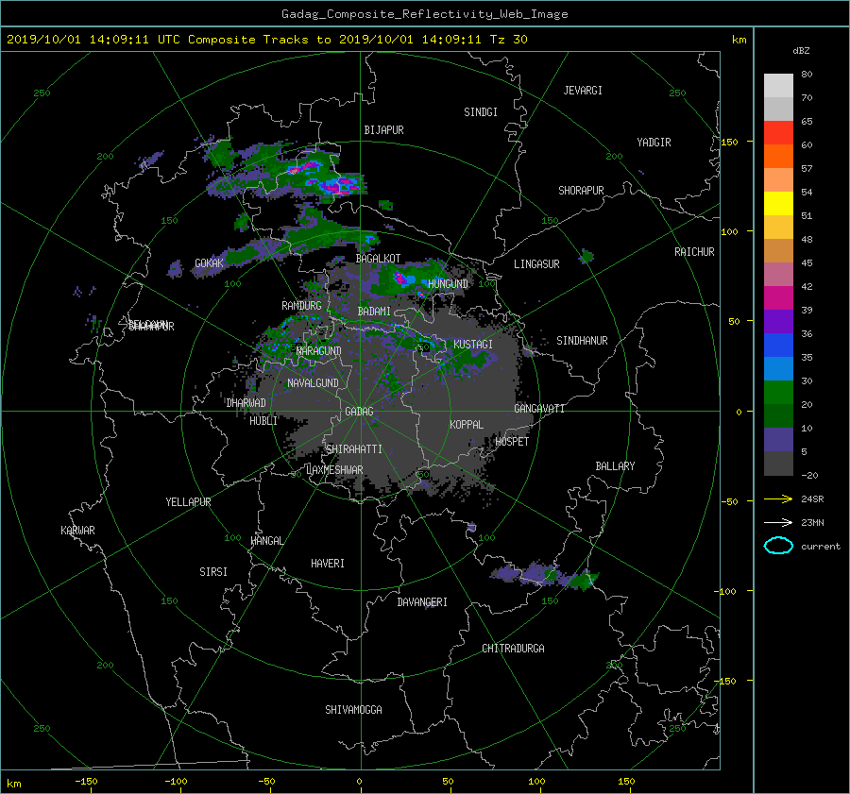
Task: Click the Gadag_Composite_Reflectivity_Web_Image title
Action: coord(424,14)
